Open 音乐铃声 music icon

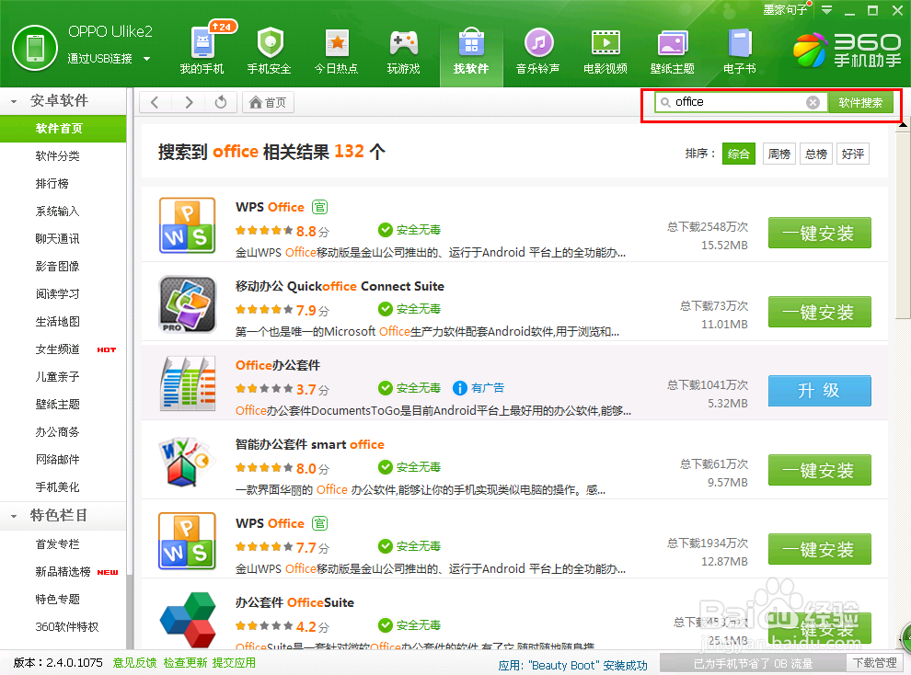tap(538, 43)
